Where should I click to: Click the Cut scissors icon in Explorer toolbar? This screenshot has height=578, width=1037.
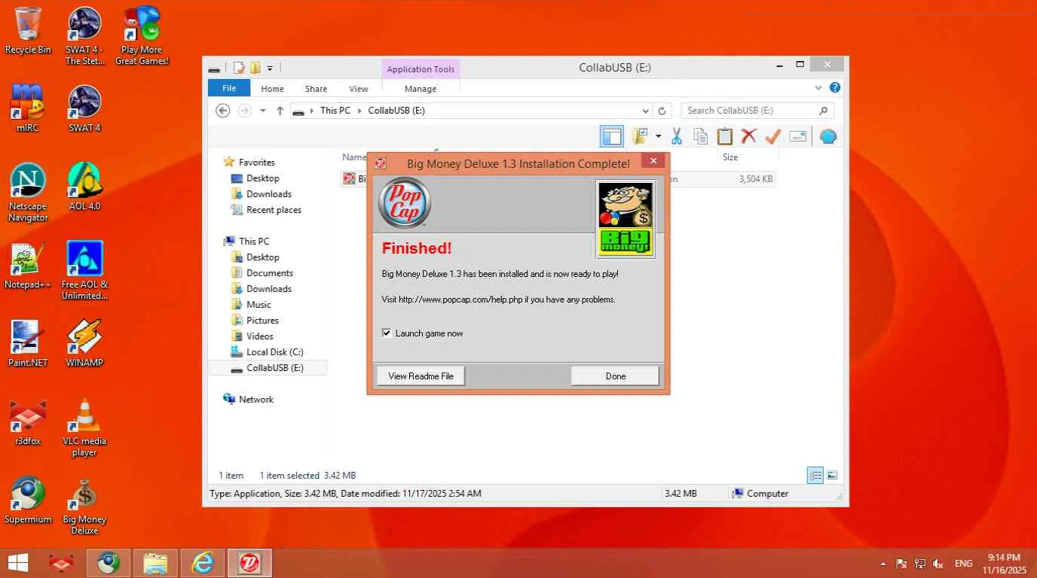pyautogui.click(x=676, y=136)
